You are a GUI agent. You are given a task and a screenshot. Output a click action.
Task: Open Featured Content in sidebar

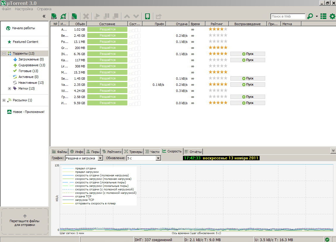(x=25, y=42)
